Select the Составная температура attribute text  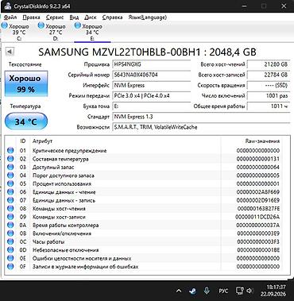(60, 159)
